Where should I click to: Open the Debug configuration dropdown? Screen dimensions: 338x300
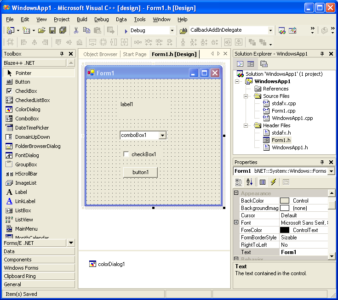(172, 31)
